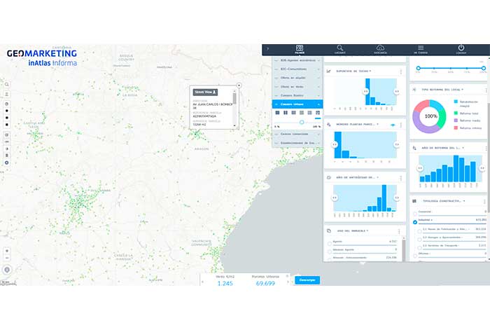
Task: Click the Street View button in popup
Action: tap(205, 92)
